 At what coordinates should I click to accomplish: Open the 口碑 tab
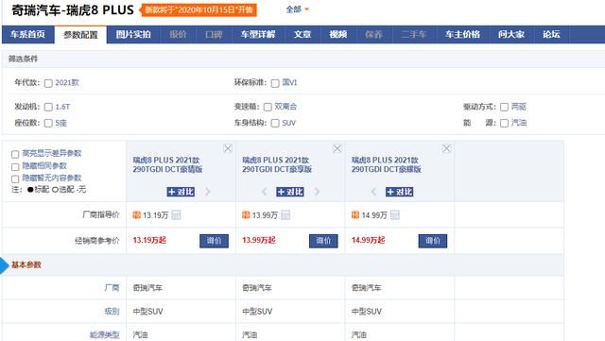tap(214, 34)
